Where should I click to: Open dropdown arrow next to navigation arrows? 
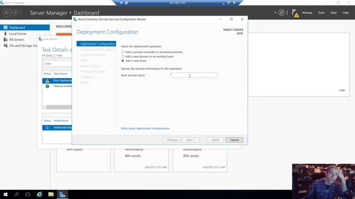21,12
